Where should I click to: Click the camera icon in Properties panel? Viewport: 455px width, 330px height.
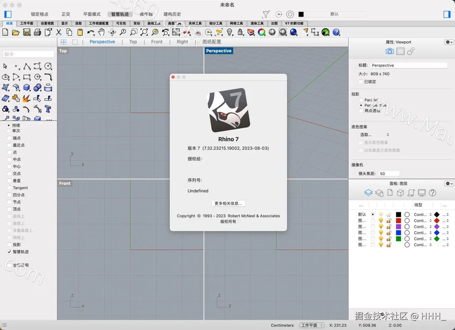click(x=390, y=52)
